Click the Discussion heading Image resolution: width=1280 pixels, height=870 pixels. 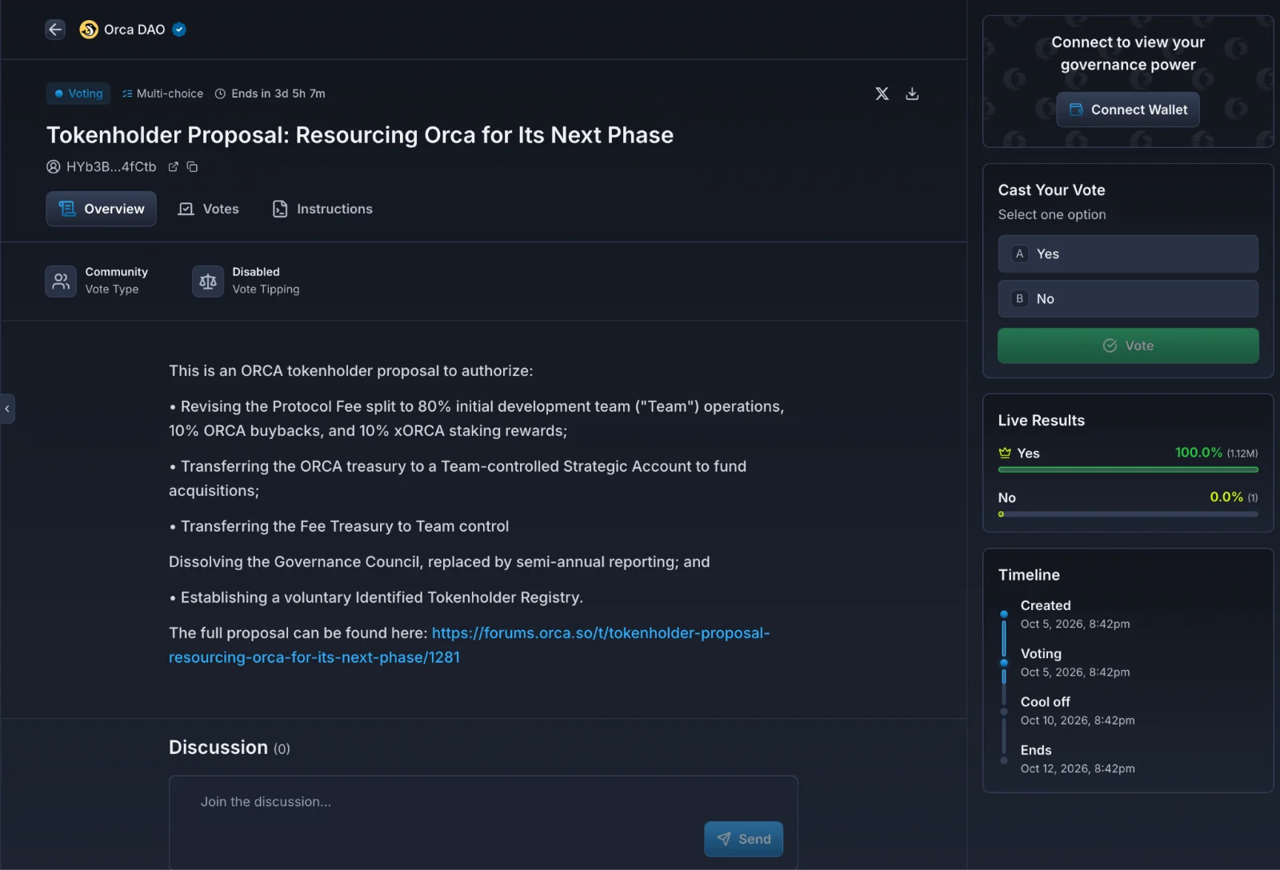tap(218, 747)
